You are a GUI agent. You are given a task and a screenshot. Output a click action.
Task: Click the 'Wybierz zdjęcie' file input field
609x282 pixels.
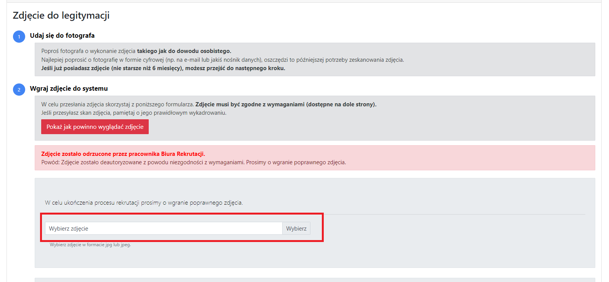[164, 228]
